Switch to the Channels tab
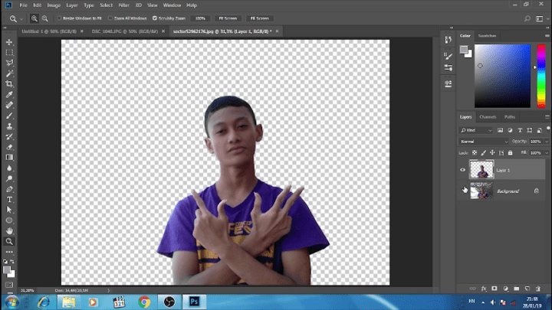This screenshot has height=310, width=552. click(488, 117)
